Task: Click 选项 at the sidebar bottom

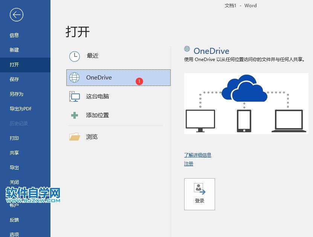Action: point(14,234)
